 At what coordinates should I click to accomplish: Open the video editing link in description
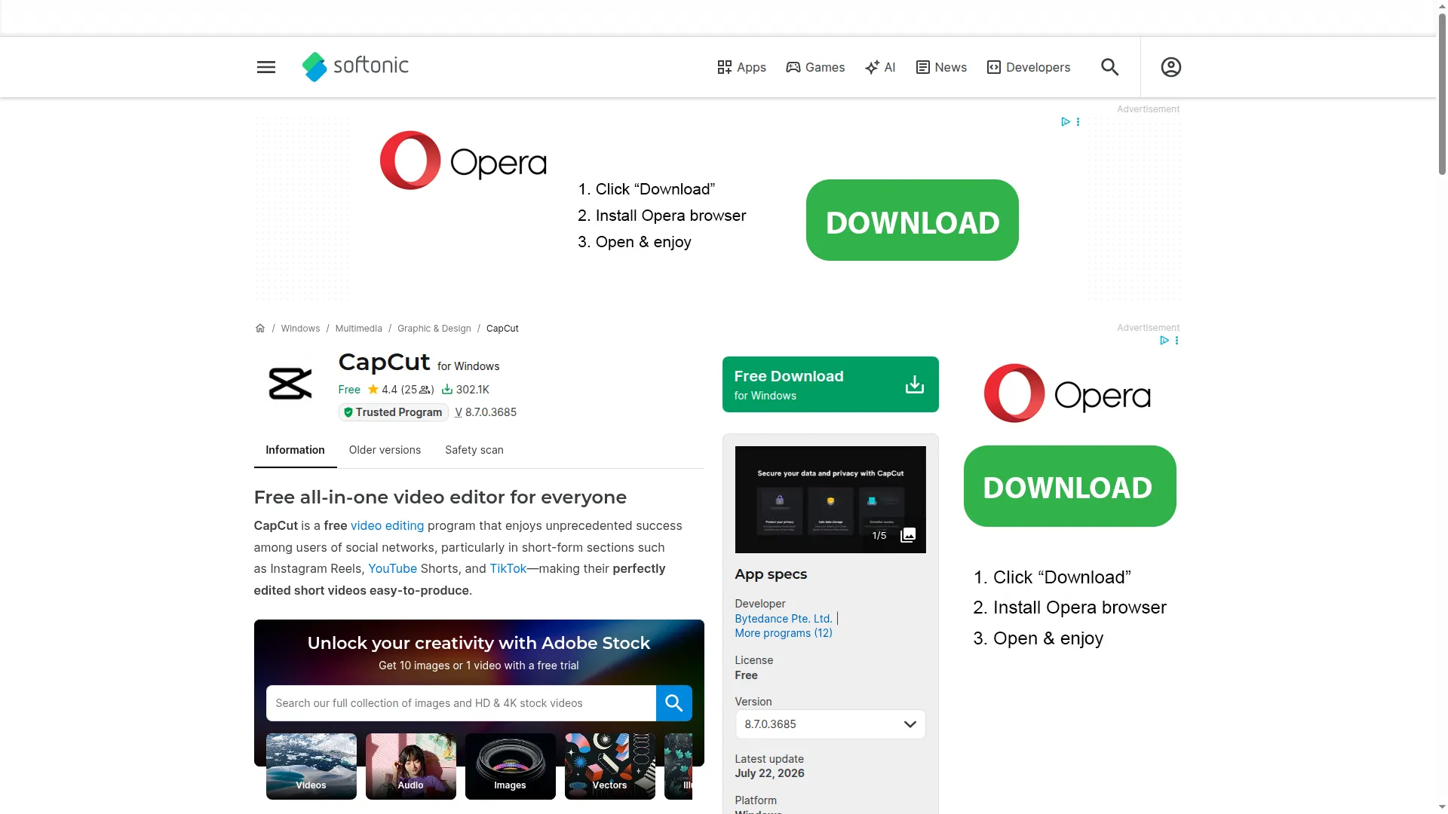387,525
